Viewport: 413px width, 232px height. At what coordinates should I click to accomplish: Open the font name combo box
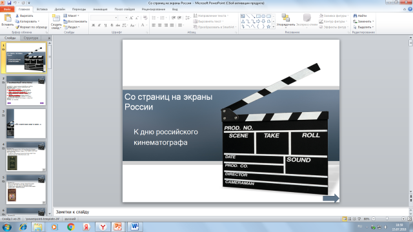point(104,17)
